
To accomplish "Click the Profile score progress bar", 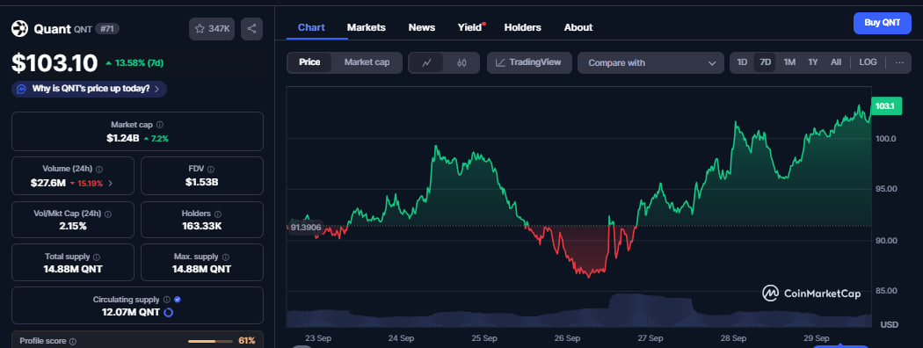I will tap(210, 341).
